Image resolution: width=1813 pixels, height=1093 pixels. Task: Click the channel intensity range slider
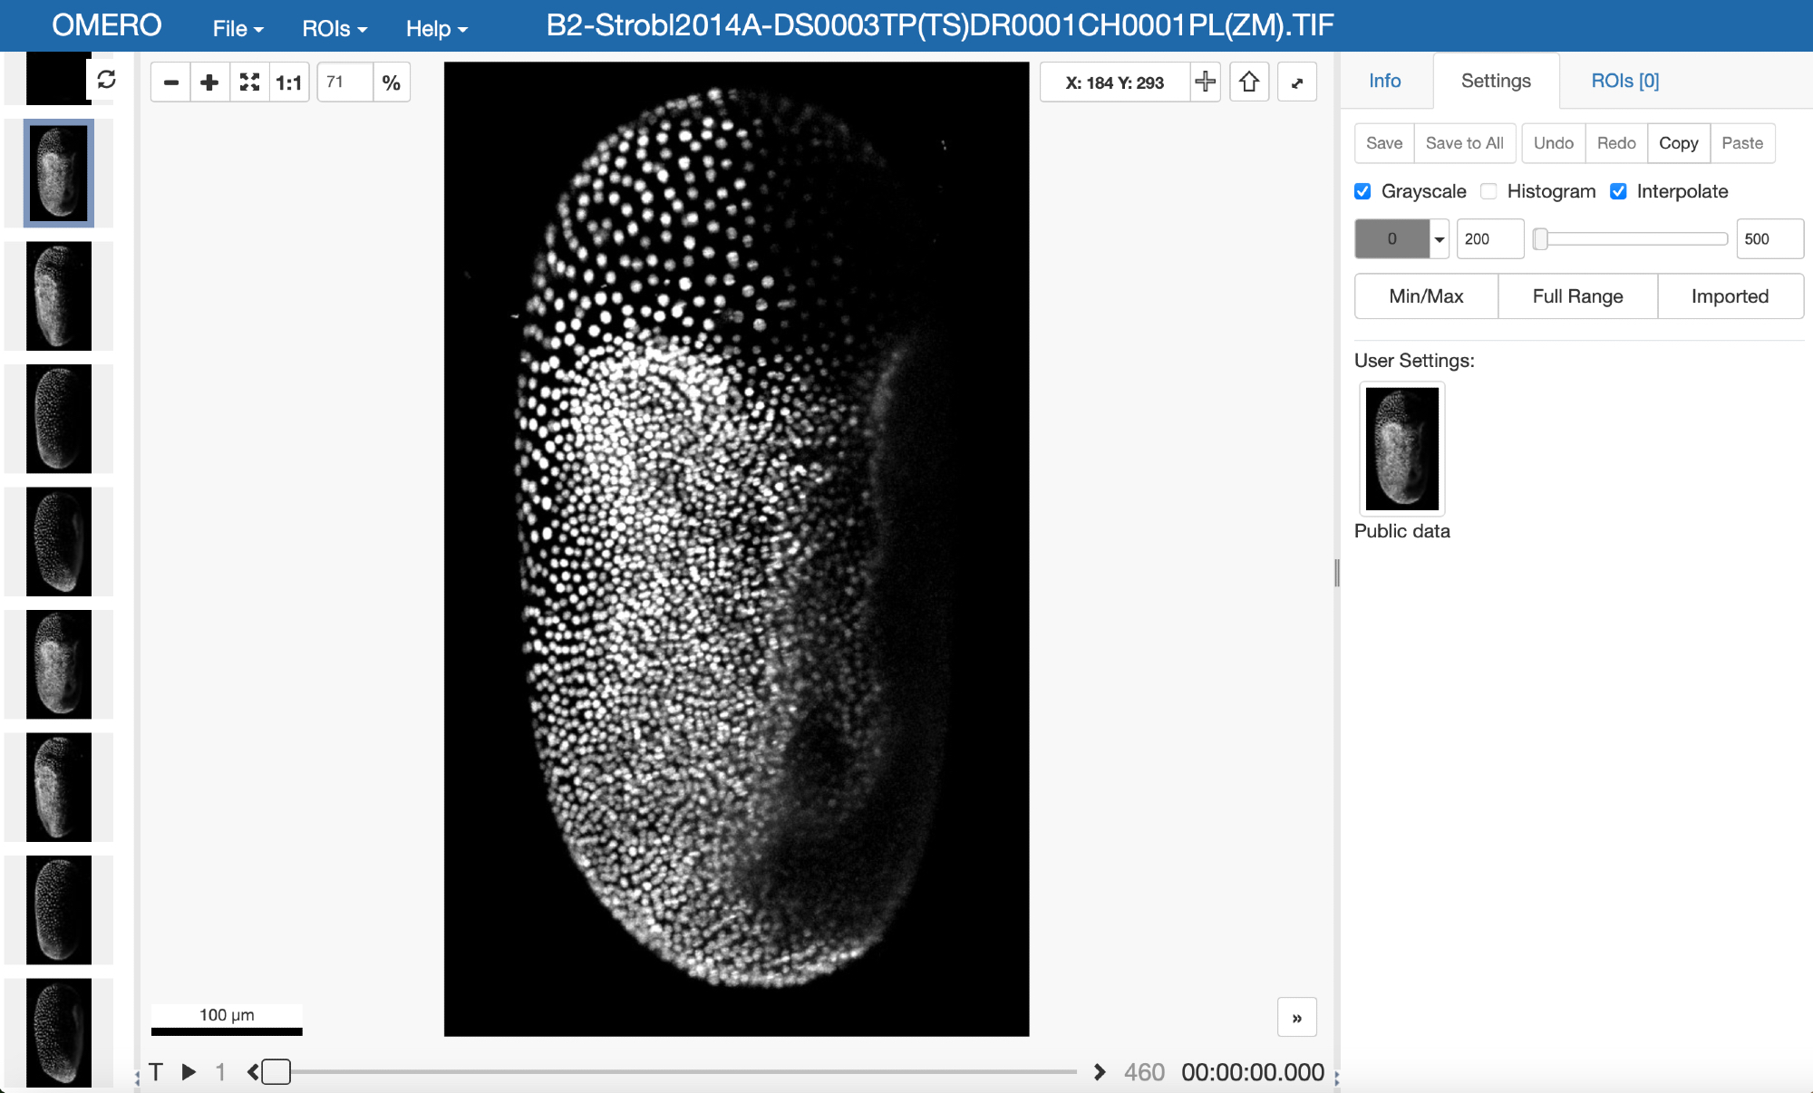[1630, 239]
